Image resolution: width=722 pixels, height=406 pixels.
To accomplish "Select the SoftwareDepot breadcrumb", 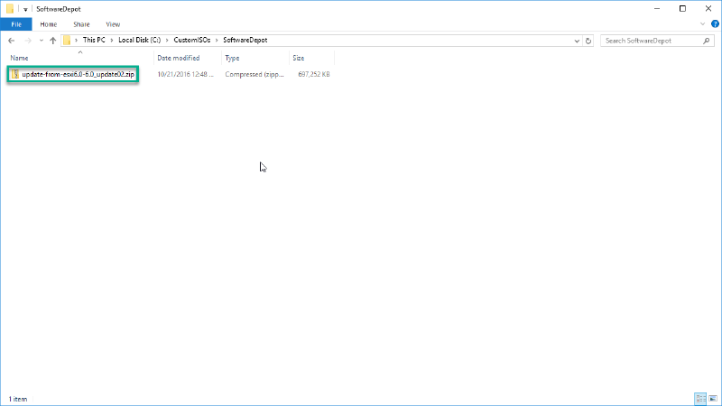I will (245, 40).
